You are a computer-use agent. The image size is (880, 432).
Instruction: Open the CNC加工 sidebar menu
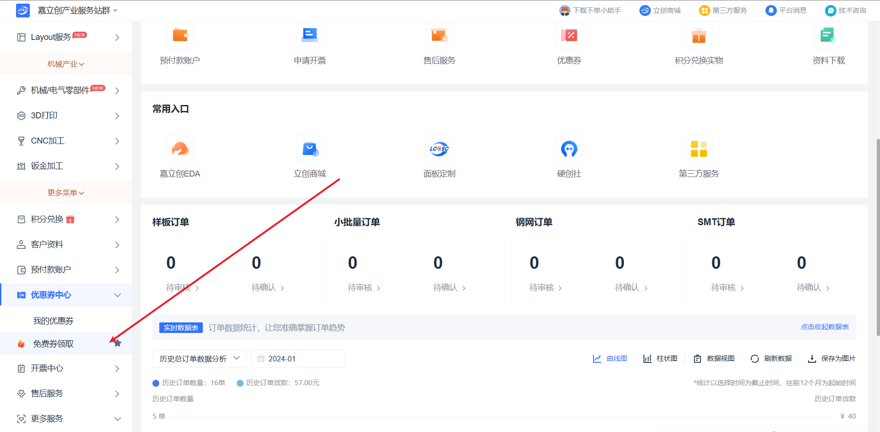[x=66, y=141]
